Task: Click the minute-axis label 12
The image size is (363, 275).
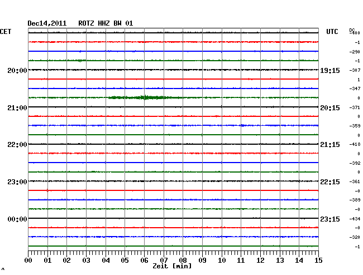Action: tap(260, 261)
